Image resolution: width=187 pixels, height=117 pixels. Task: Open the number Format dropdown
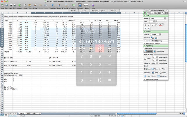pyautogui.click(x=160, y=34)
